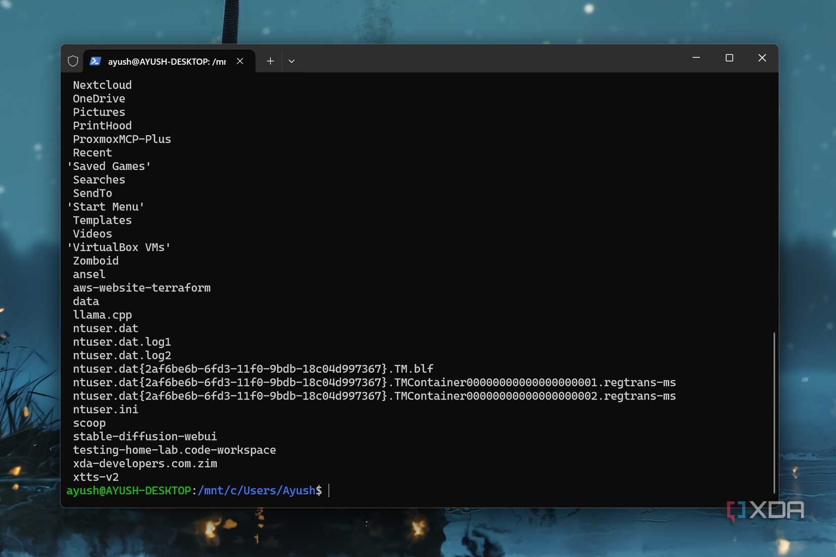Click the Templates entry
The image size is (836, 557).
102,220
